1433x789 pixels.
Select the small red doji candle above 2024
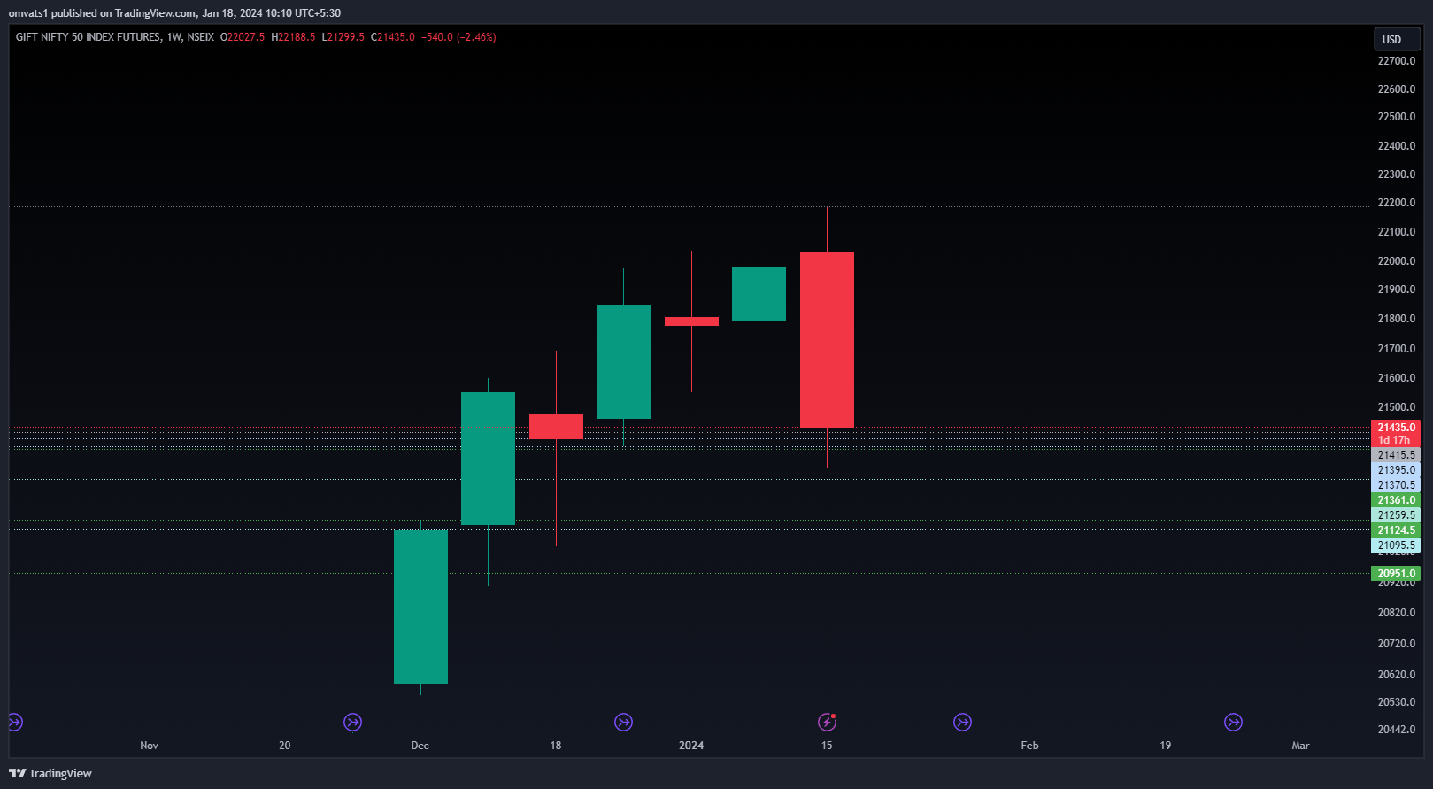click(x=691, y=321)
